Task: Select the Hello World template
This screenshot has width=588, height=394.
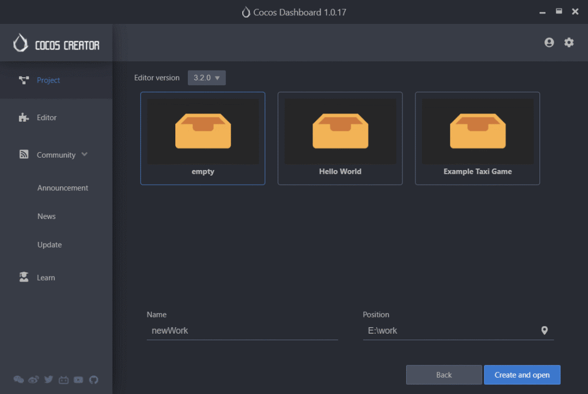Action: click(340, 138)
